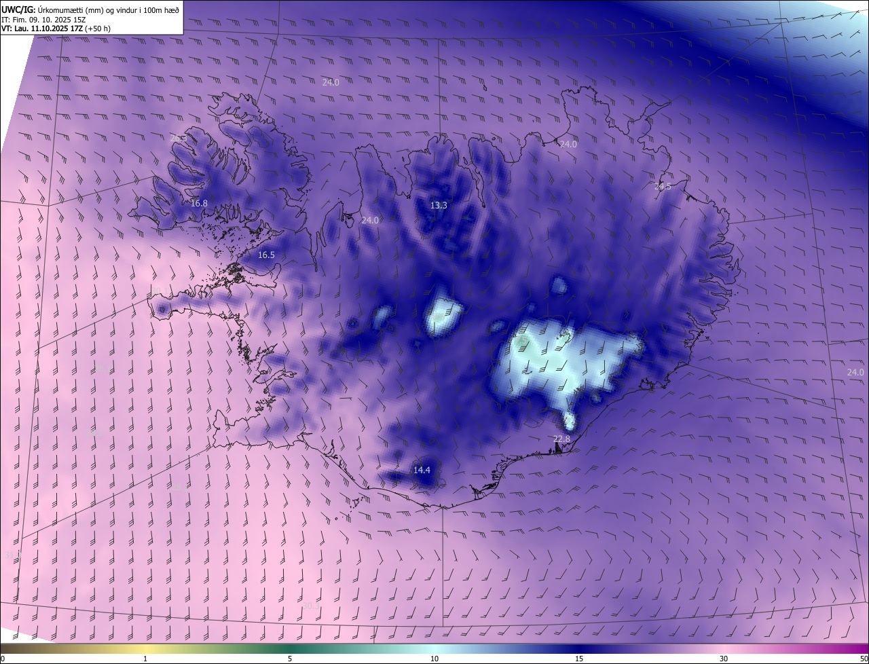
Task: Click the 50 tick on the colour scale
Action: click(x=864, y=659)
